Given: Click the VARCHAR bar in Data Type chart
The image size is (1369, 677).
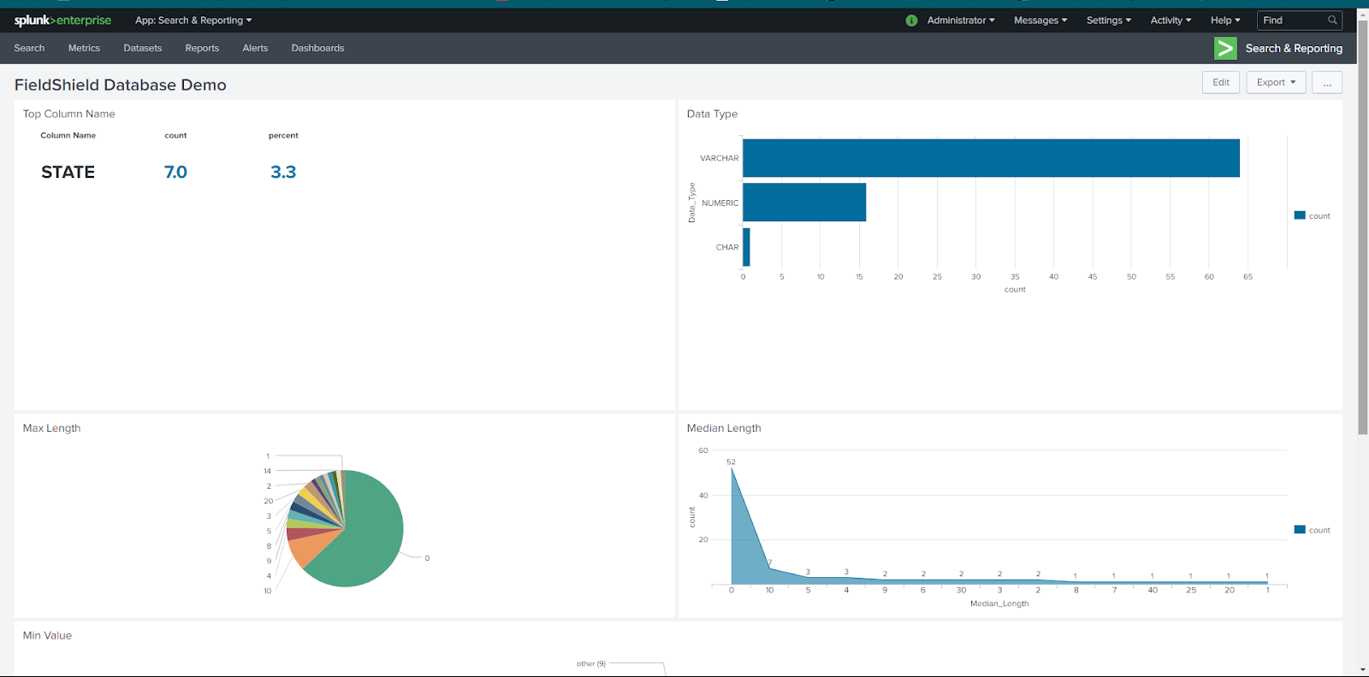Looking at the screenshot, I should [x=991, y=158].
